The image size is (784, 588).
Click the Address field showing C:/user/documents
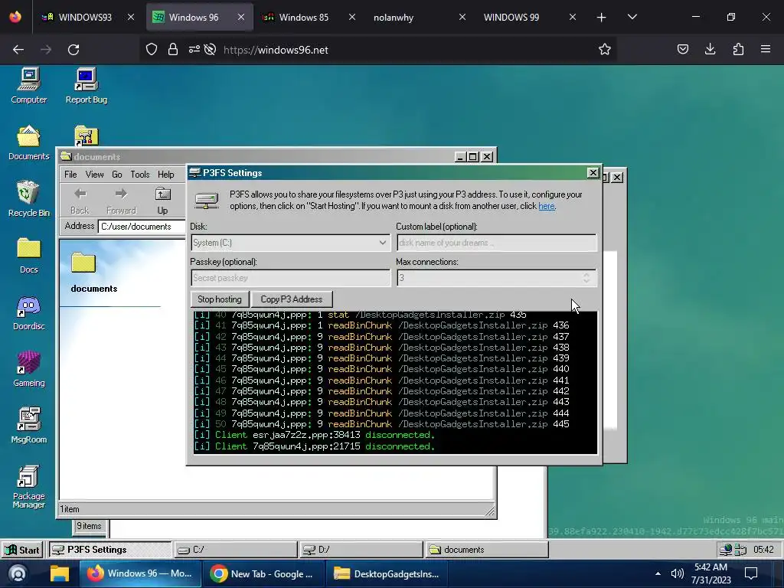[x=142, y=227]
